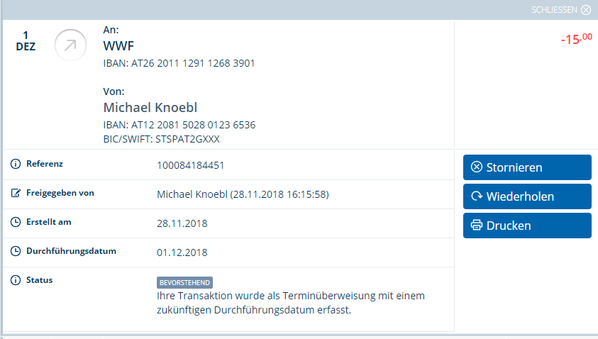Click the outgoing transfer arrow icon

point(70,45)
